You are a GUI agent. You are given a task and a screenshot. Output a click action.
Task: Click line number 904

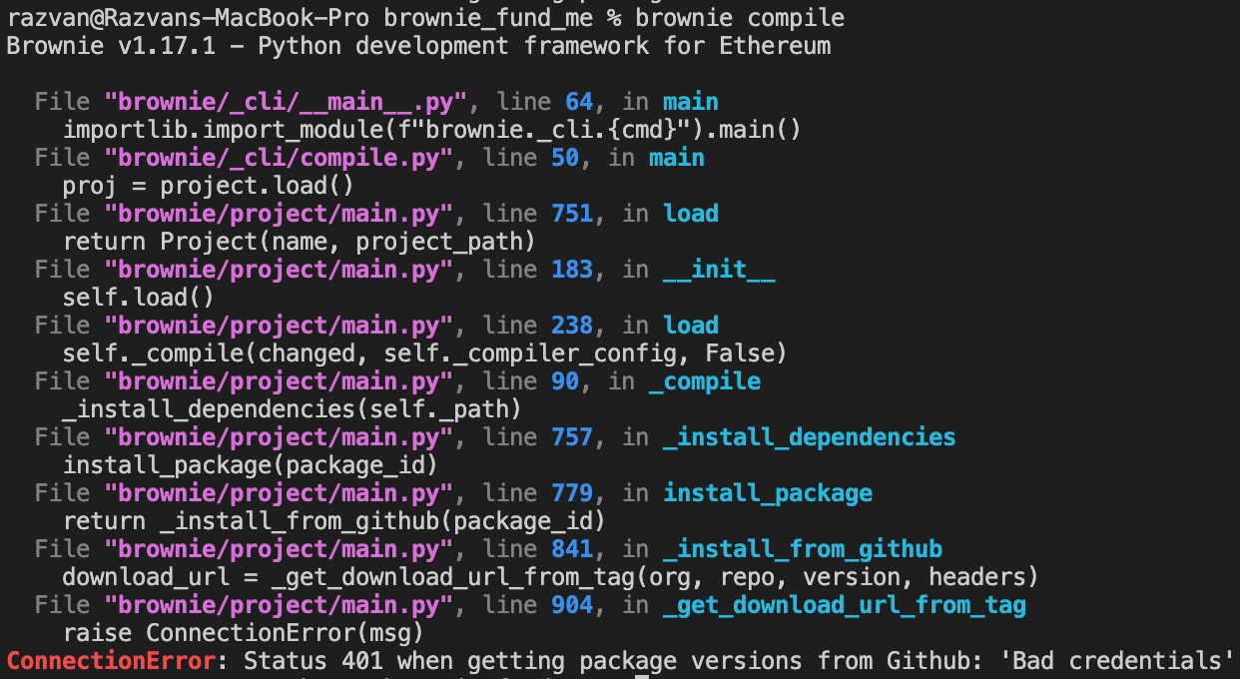571,605
